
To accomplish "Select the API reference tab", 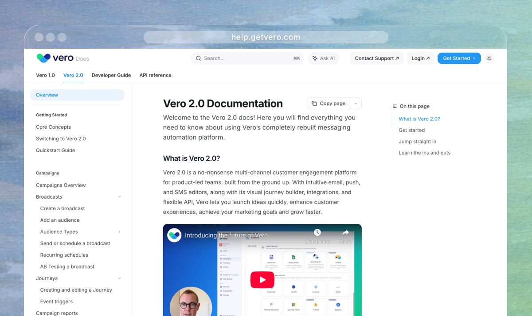I will coord(155,75).
